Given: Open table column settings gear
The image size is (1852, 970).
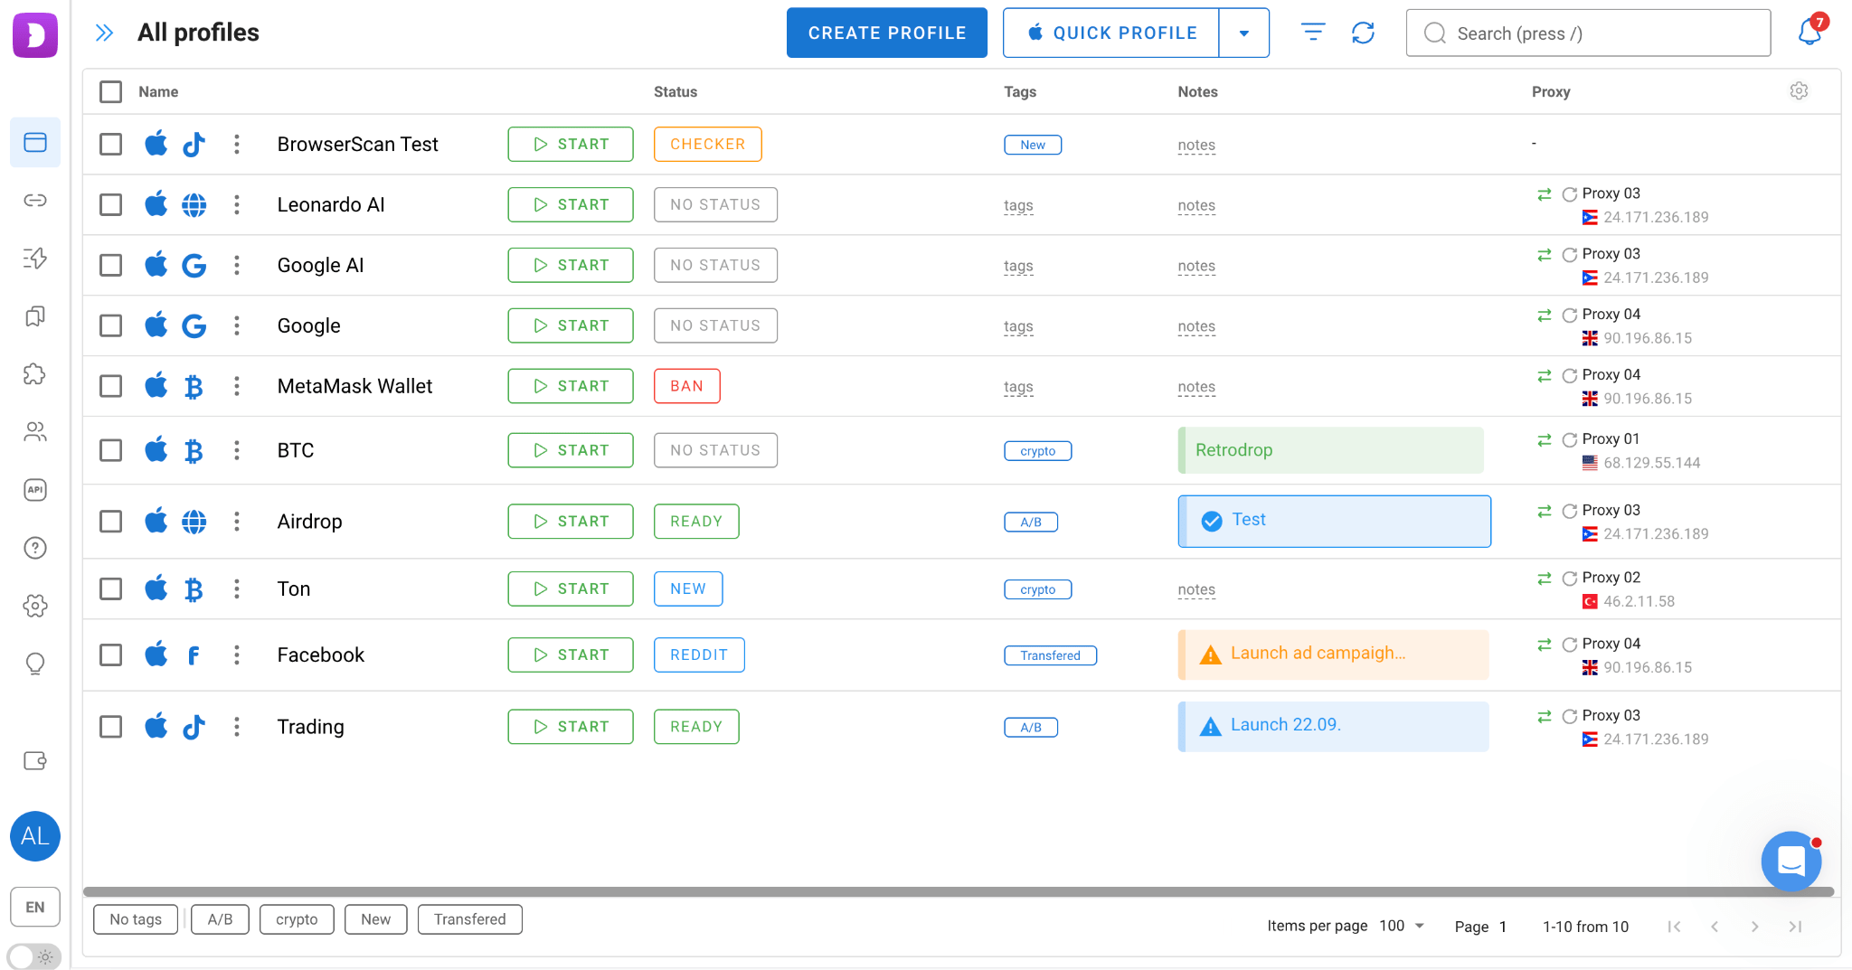Looking at the screenshot, I should (1799, 91).
